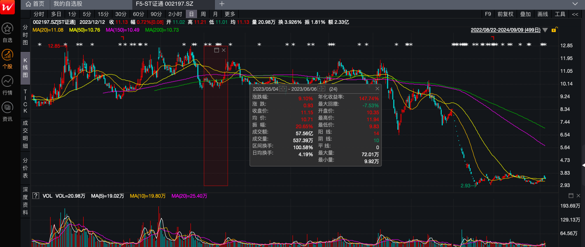Image resolution: width=585 pixels, height=247 pixels.
Task: Click the 12.85 high price marker
Action: tap(54, 46)
